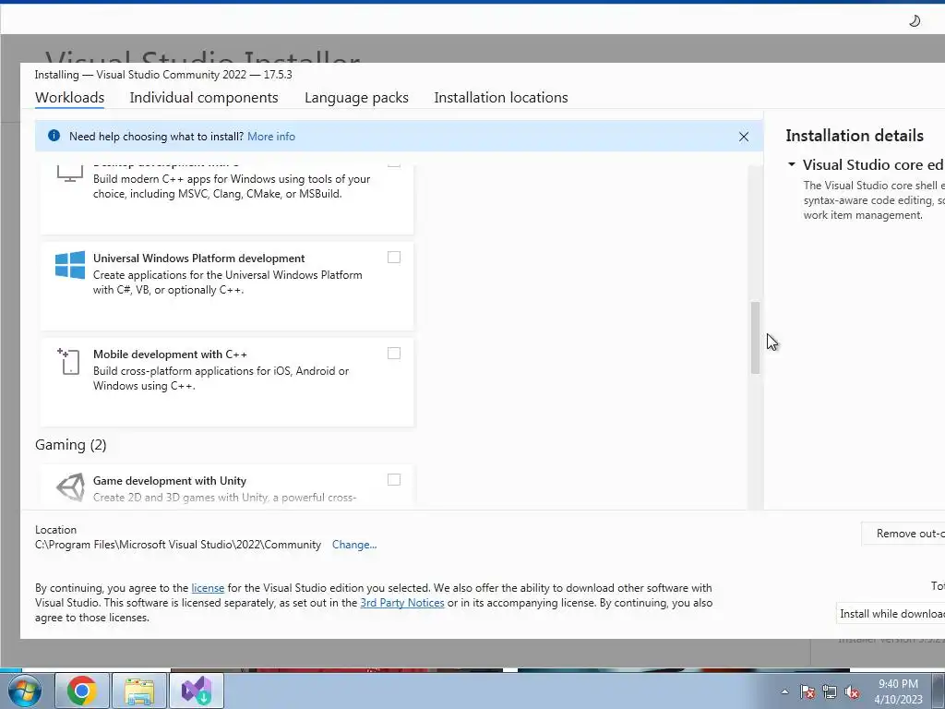This screenshot has width=945, height=709.
Task: Open the More info link
Action: [x=271, y=137]
